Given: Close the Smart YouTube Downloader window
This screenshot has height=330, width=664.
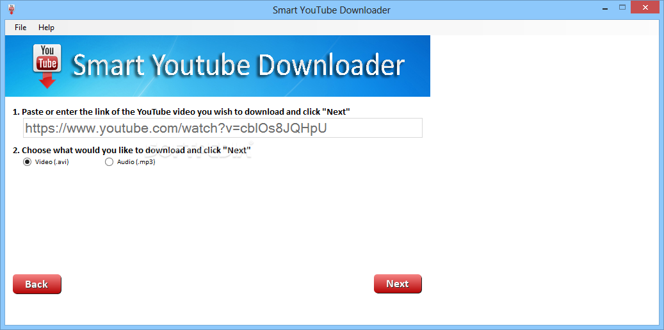Looking at the screenshot, I should pos(645,8).
